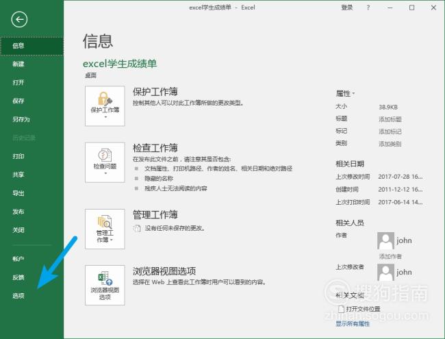Click the back arrow circle icon
Screen dimensions: 445x339
19,20
